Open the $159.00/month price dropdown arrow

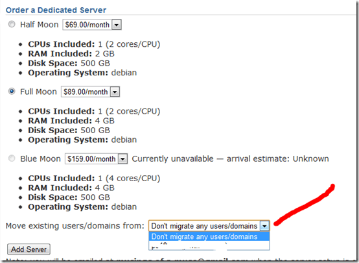point(122,159)
